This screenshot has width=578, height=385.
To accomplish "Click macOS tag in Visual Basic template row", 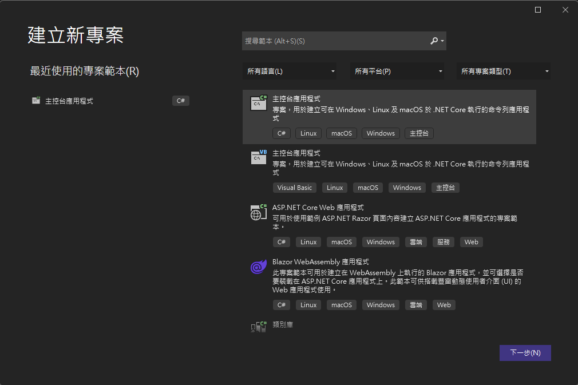I will [368, 188].
